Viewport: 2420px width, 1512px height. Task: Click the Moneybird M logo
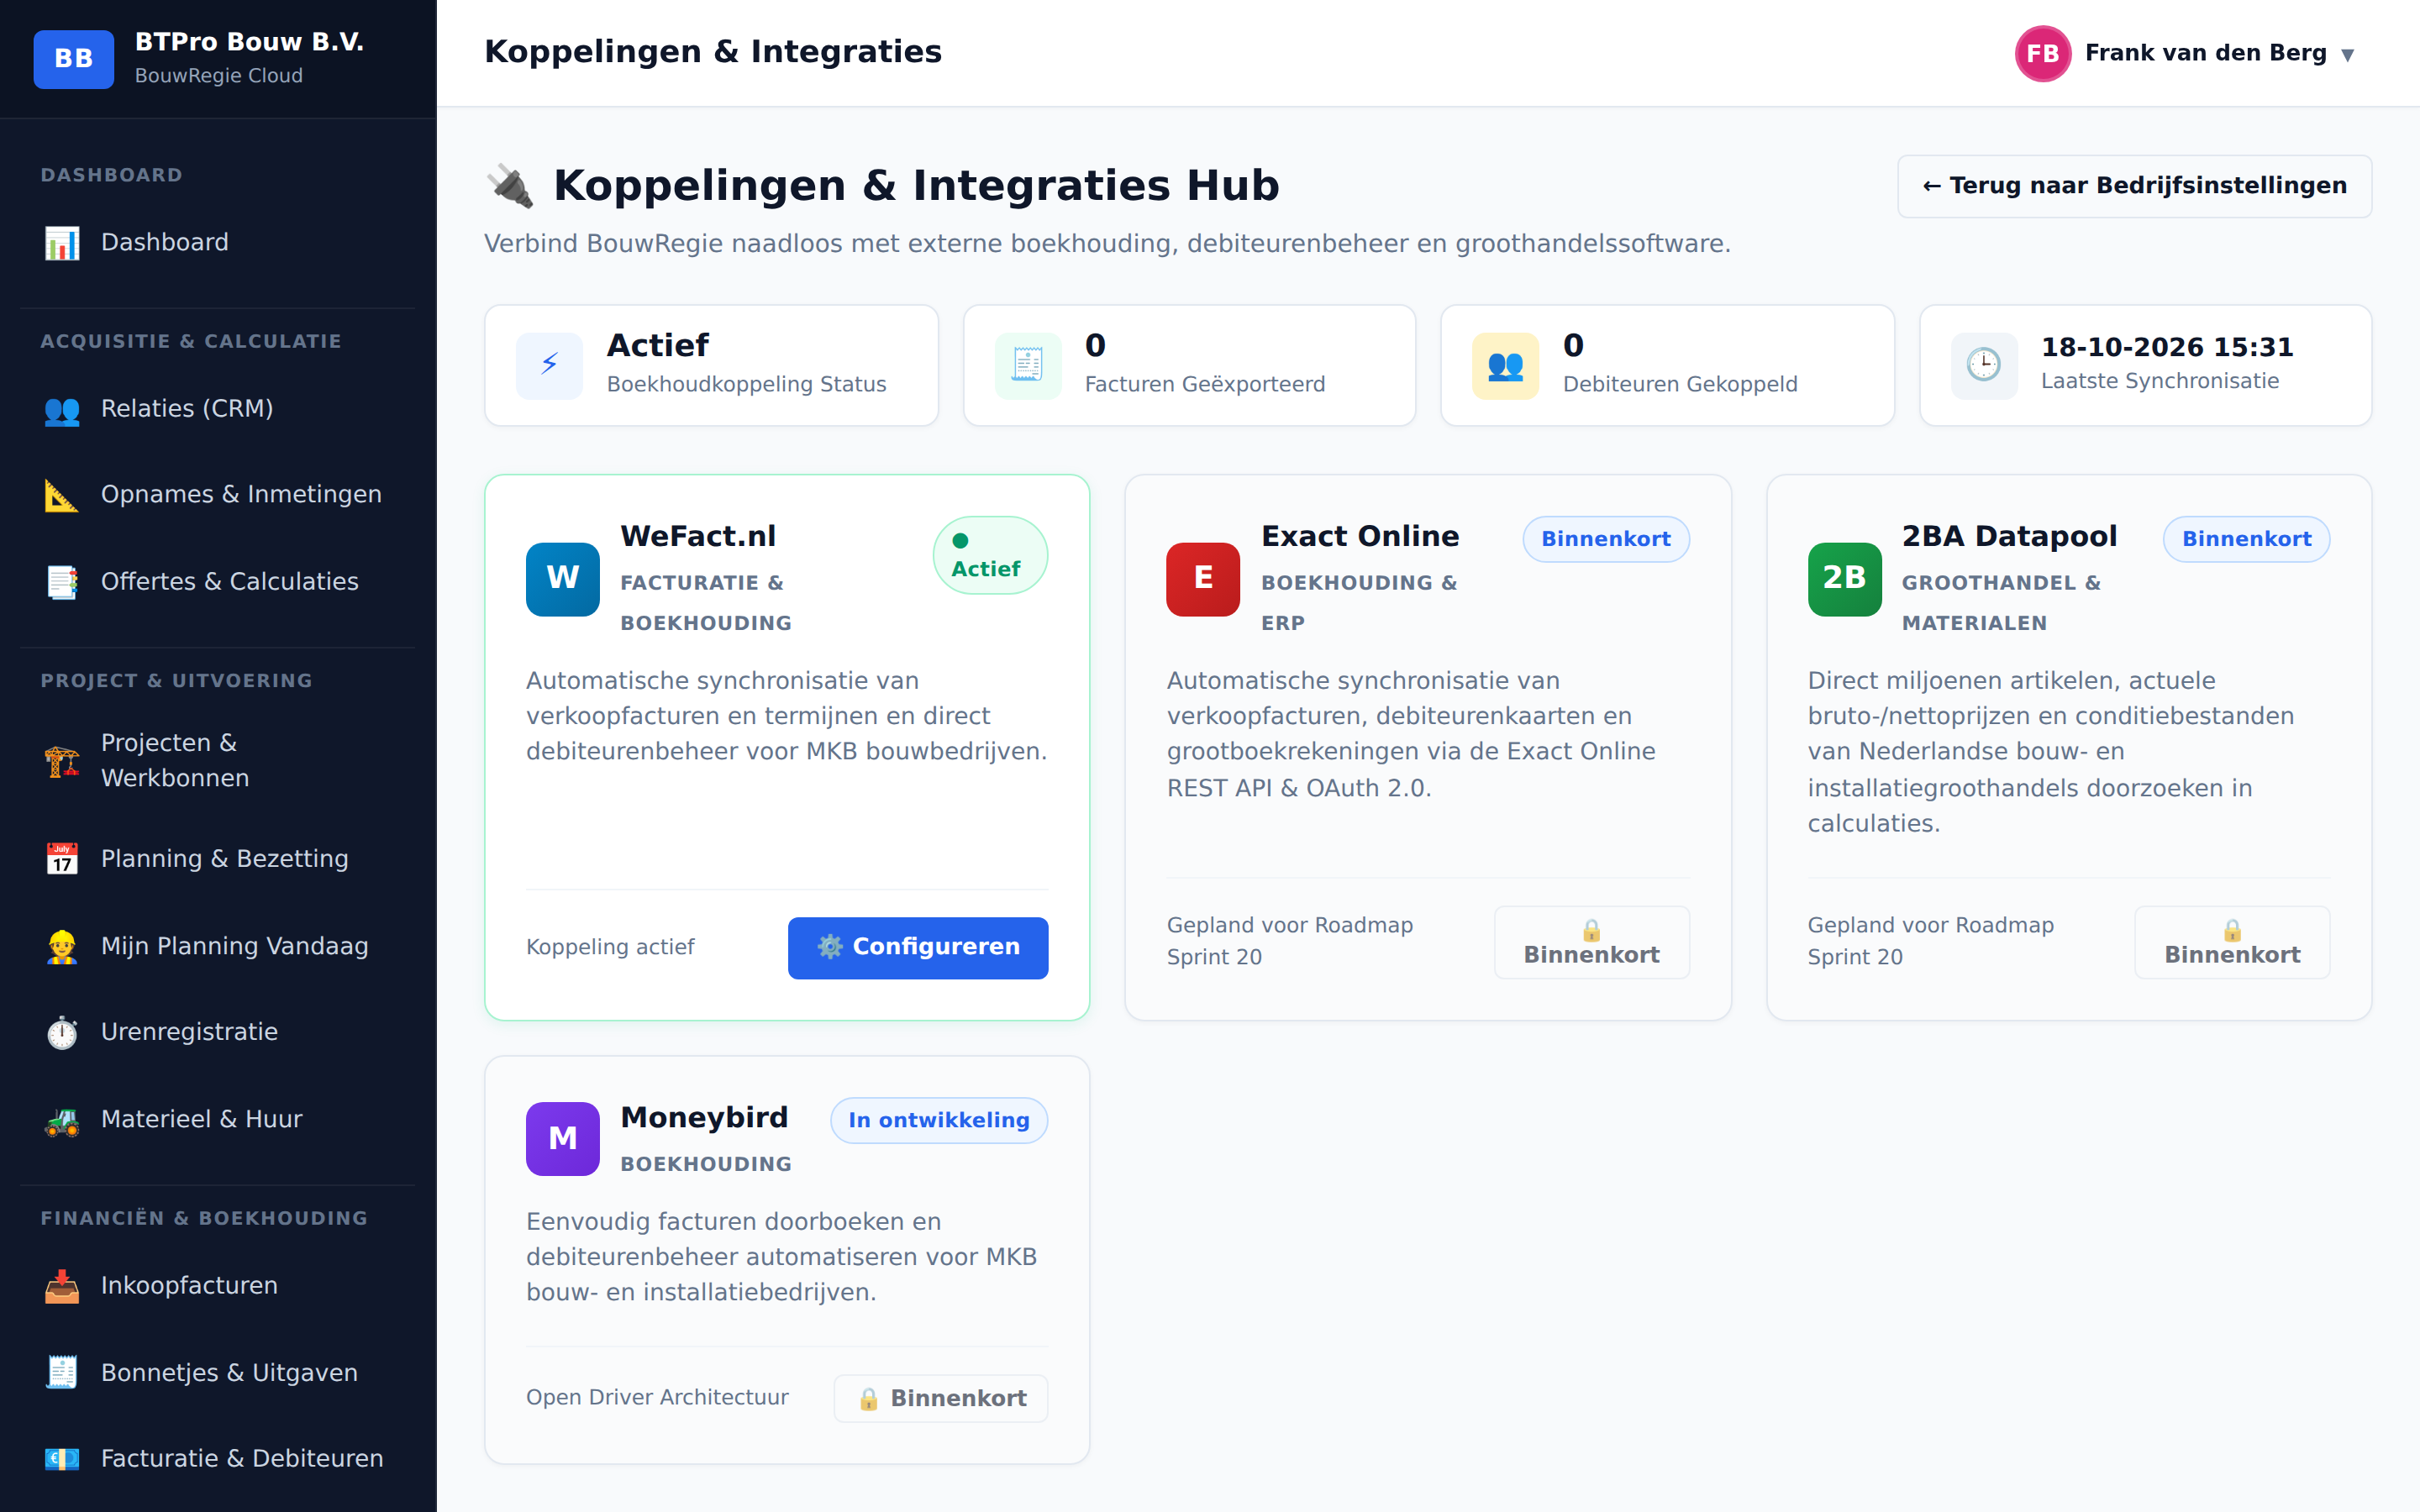[x=563, y=1138]
